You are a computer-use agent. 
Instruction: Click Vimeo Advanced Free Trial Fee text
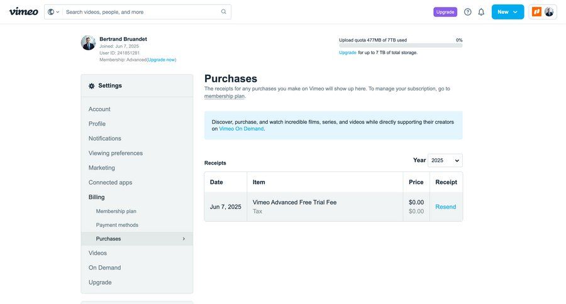[x=294, y=202]
